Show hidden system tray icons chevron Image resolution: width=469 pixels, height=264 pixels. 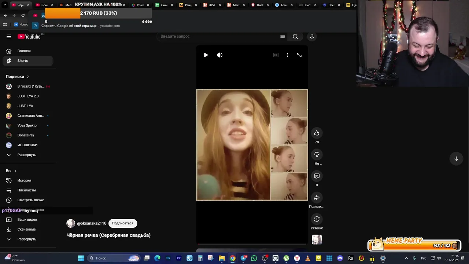coord(406,258)
